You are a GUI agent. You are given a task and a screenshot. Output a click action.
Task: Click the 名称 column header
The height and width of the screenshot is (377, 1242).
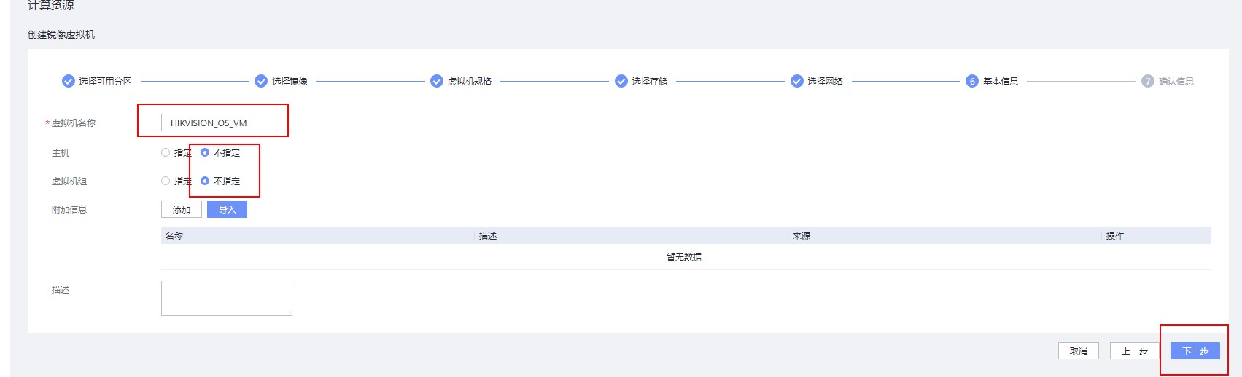[318, 236]
